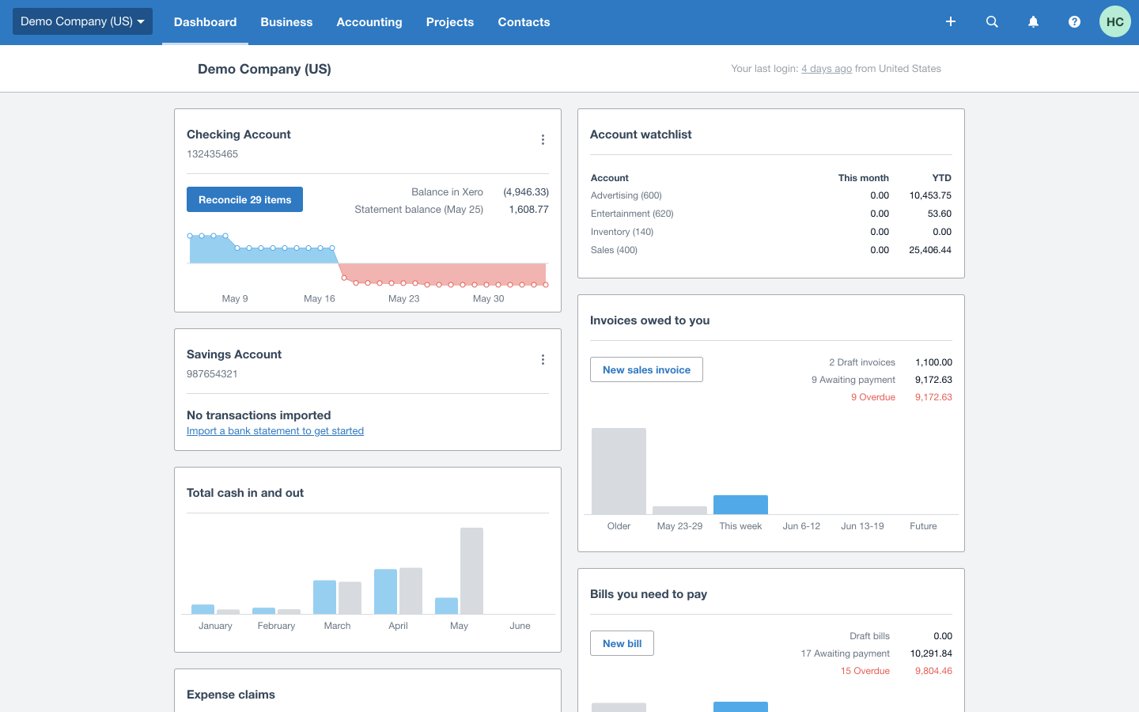Open the Projects menu
Screen dimensions: 1139x712
tap(449, 22)
